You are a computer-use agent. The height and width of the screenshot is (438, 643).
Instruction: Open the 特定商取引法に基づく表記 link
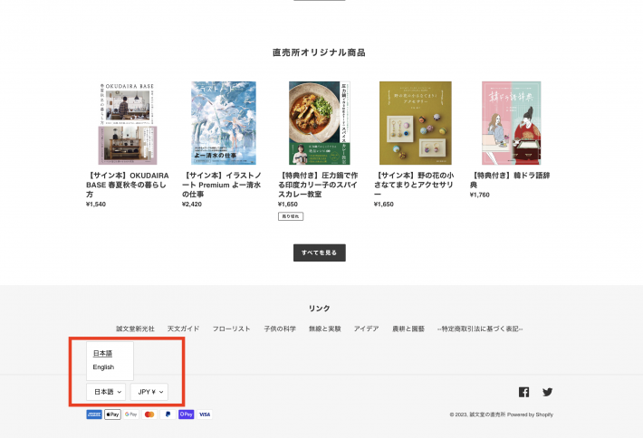point(480,328)
